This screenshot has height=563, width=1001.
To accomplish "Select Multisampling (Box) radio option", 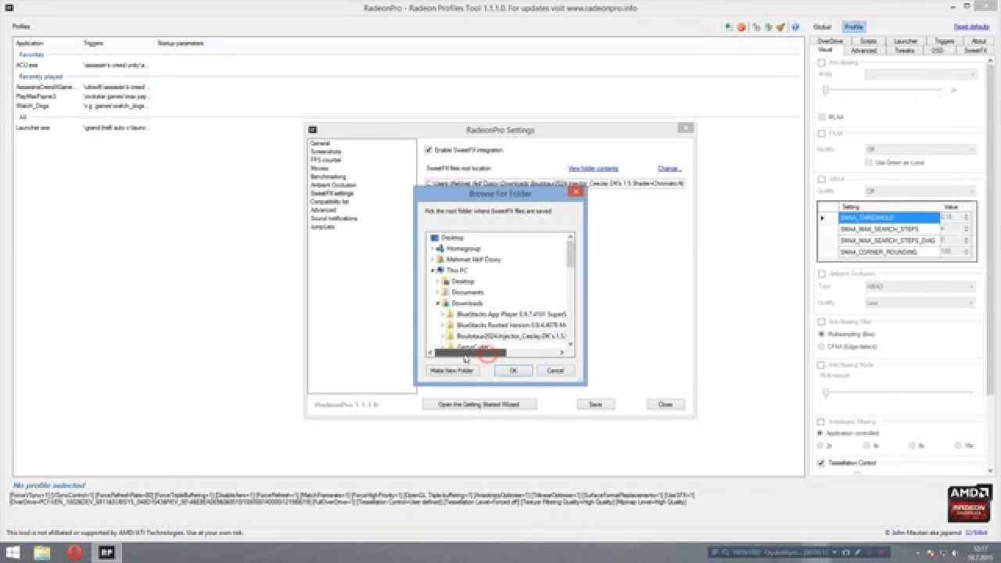I will click(x=820, y=334).
